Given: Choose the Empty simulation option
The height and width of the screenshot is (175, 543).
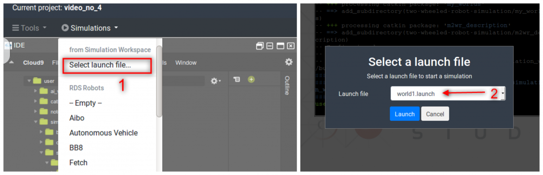Looking at the screenshot, I should click(85, 103).
